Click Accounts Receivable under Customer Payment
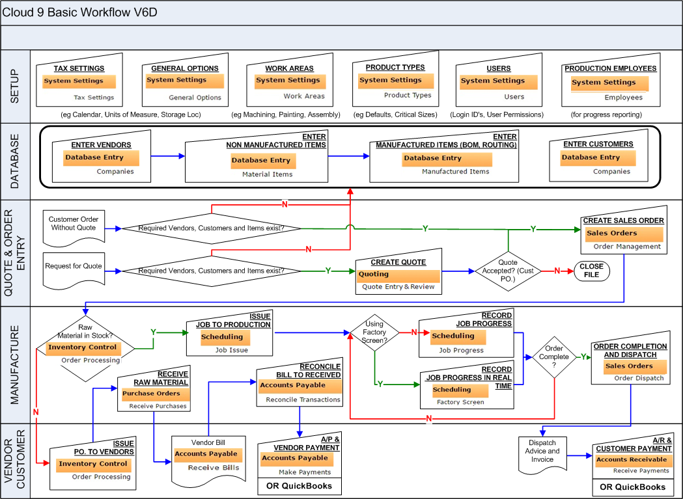 (x=632, y=460)
